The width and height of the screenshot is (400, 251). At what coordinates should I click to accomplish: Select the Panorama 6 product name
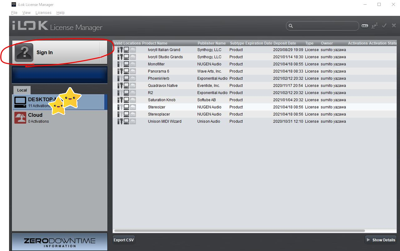[x=158, y=71]
